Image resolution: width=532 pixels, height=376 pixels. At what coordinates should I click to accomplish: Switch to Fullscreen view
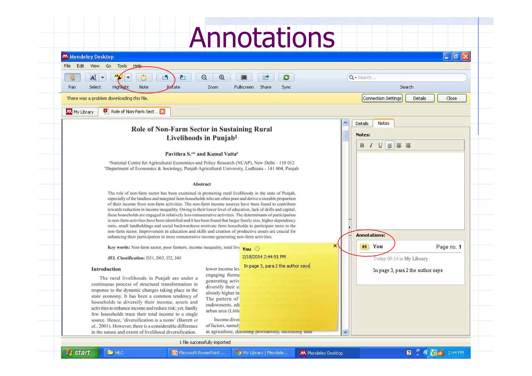[x=244, y=77]
